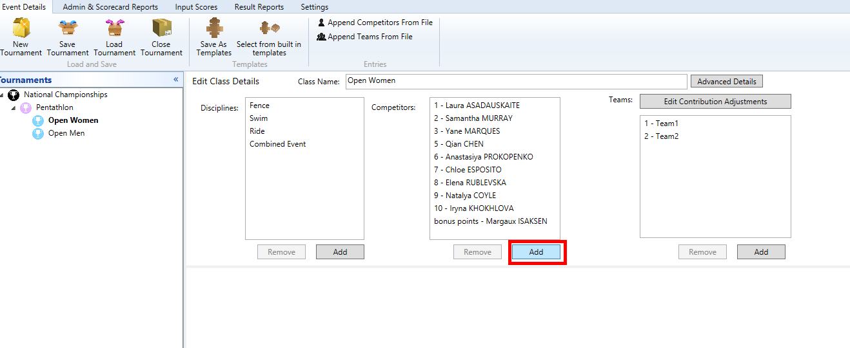Viewport: 850px width, 348px height.
Task: Collapse the Pentathlon tree node
Action: point(14,108)
